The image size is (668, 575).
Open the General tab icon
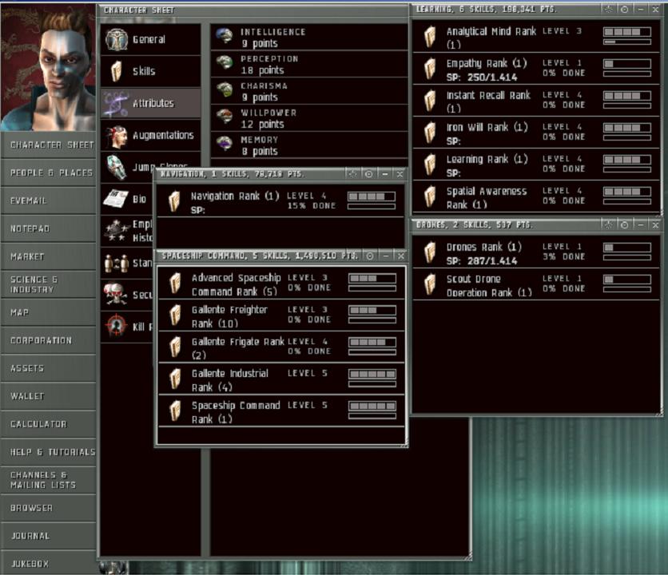pos(117,39)
